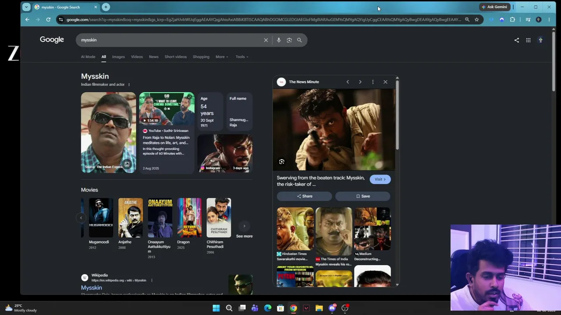Click the Visit button
Viewport: 561px width, 315px height.
tap(380, 179)
